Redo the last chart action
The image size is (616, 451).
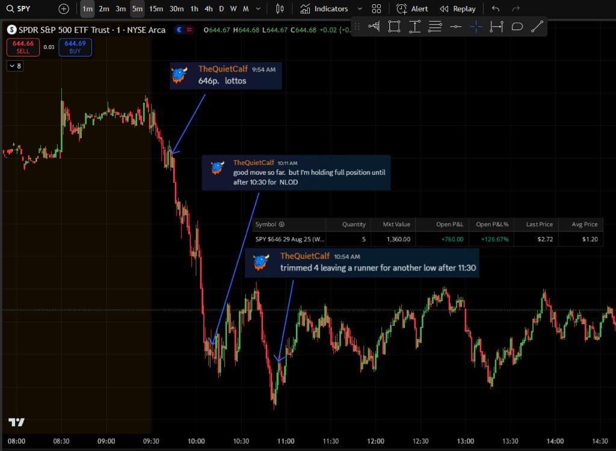(x=516, y=8)
